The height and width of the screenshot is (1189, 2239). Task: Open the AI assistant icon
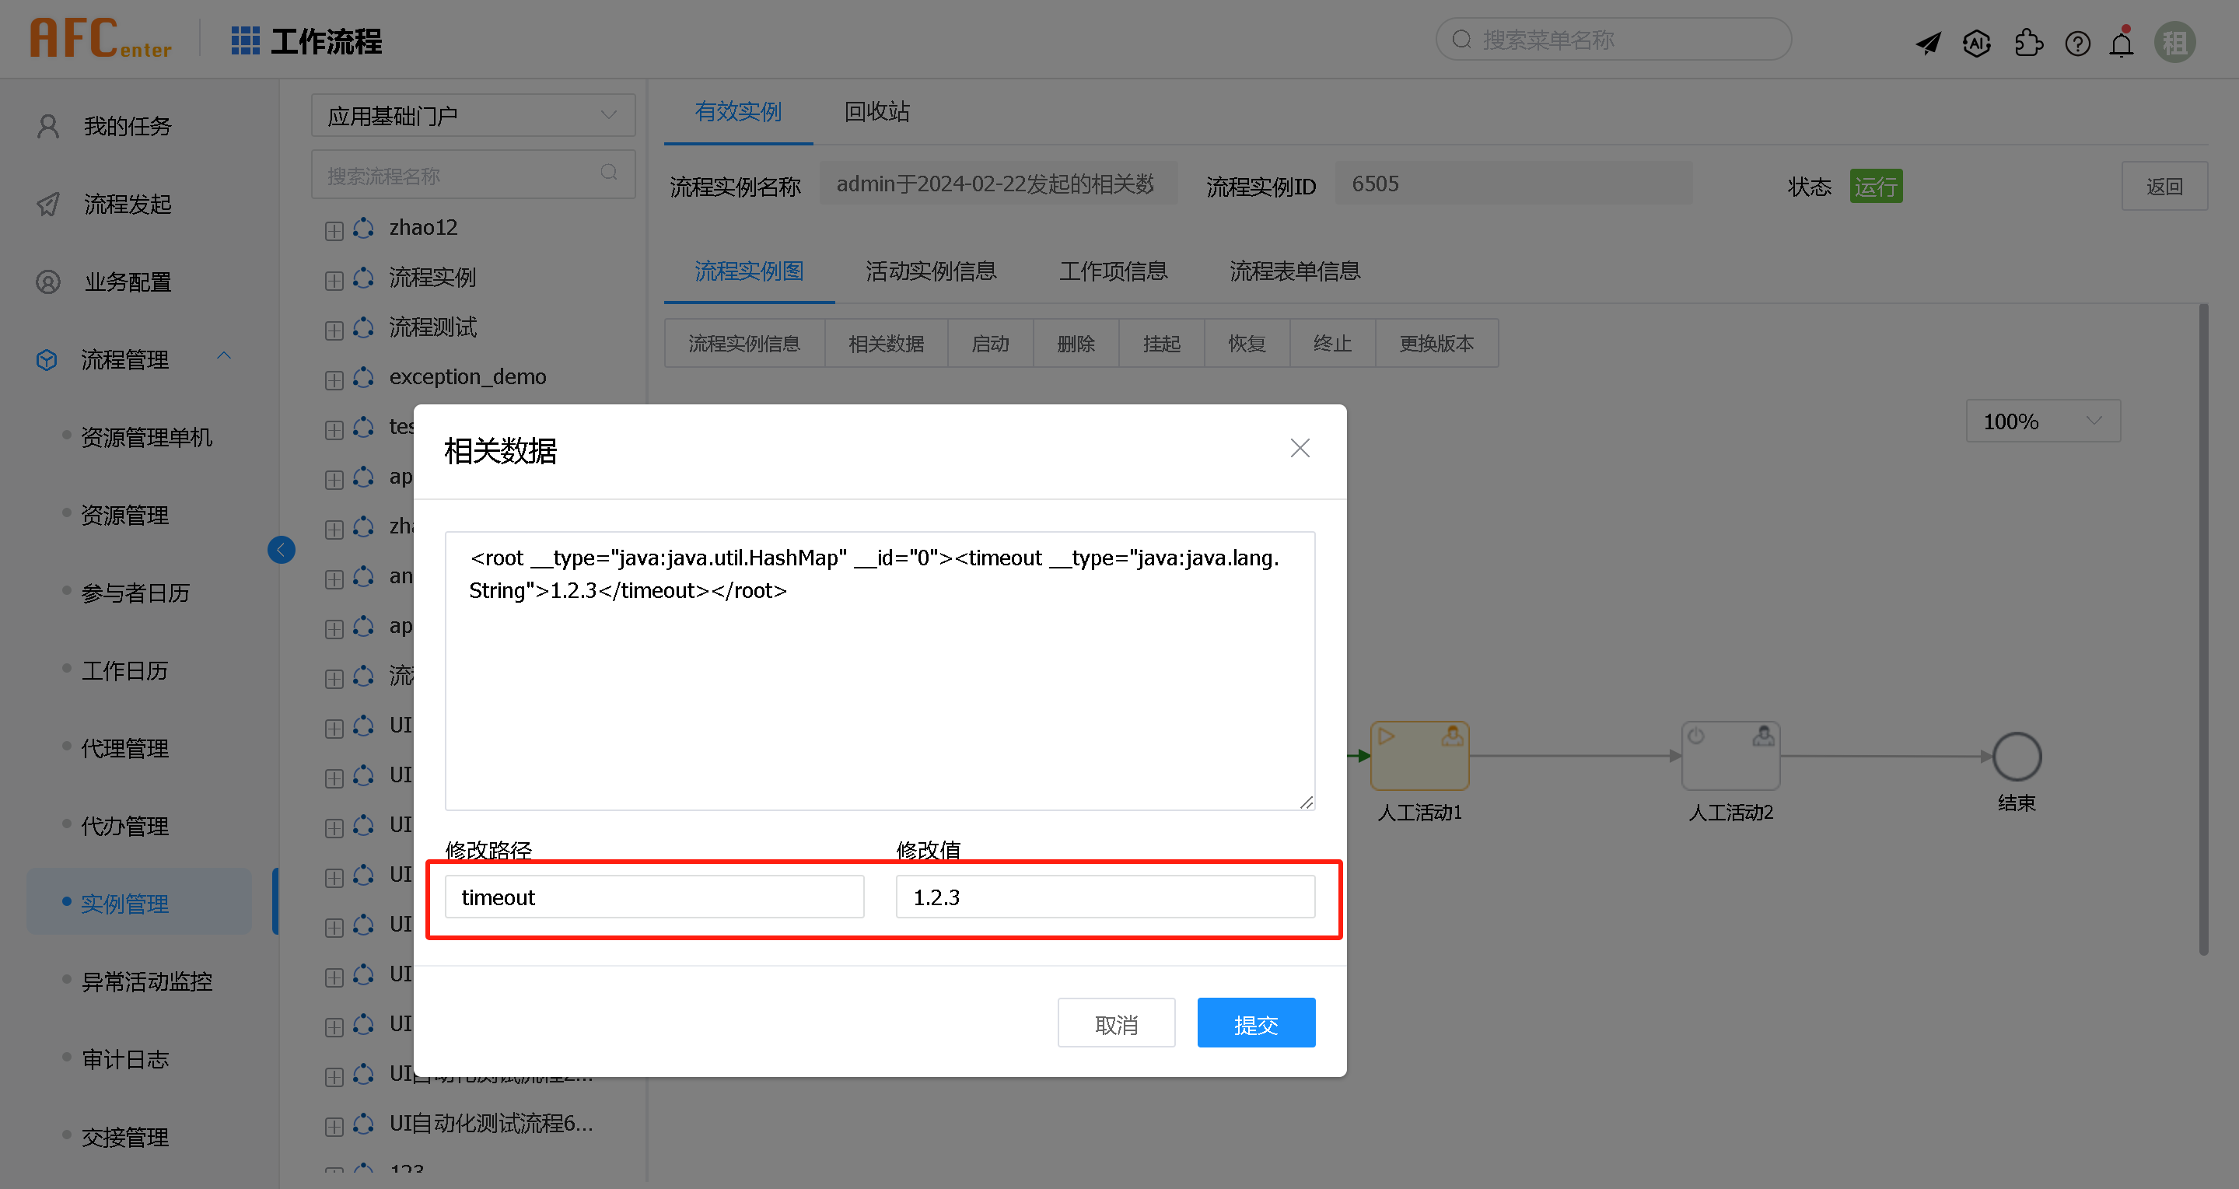click(x=1976, y=43)
